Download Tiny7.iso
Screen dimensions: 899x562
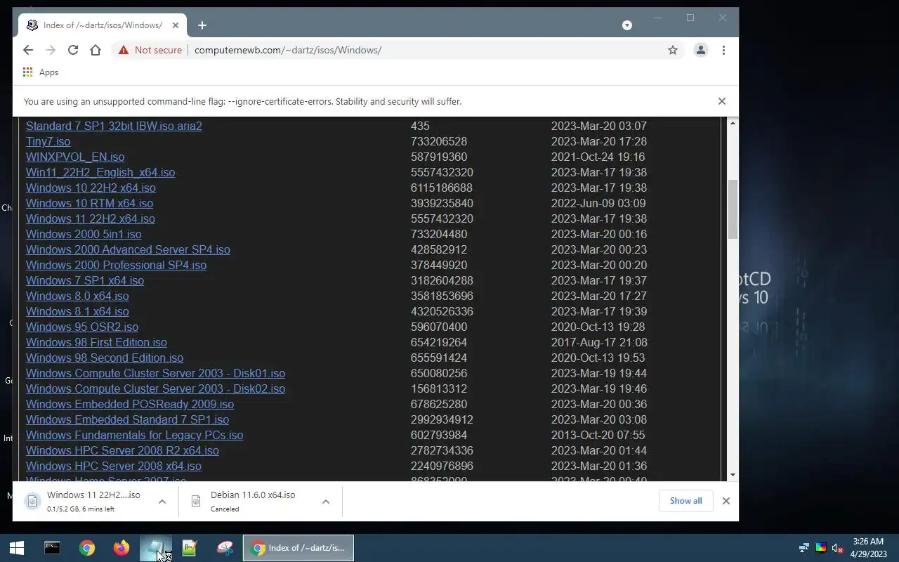tap(48, 141)
